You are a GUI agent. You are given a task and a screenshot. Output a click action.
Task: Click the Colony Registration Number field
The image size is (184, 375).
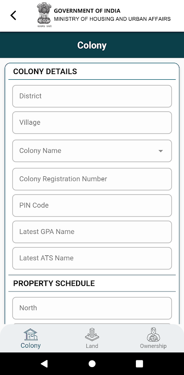click(92, 179)
